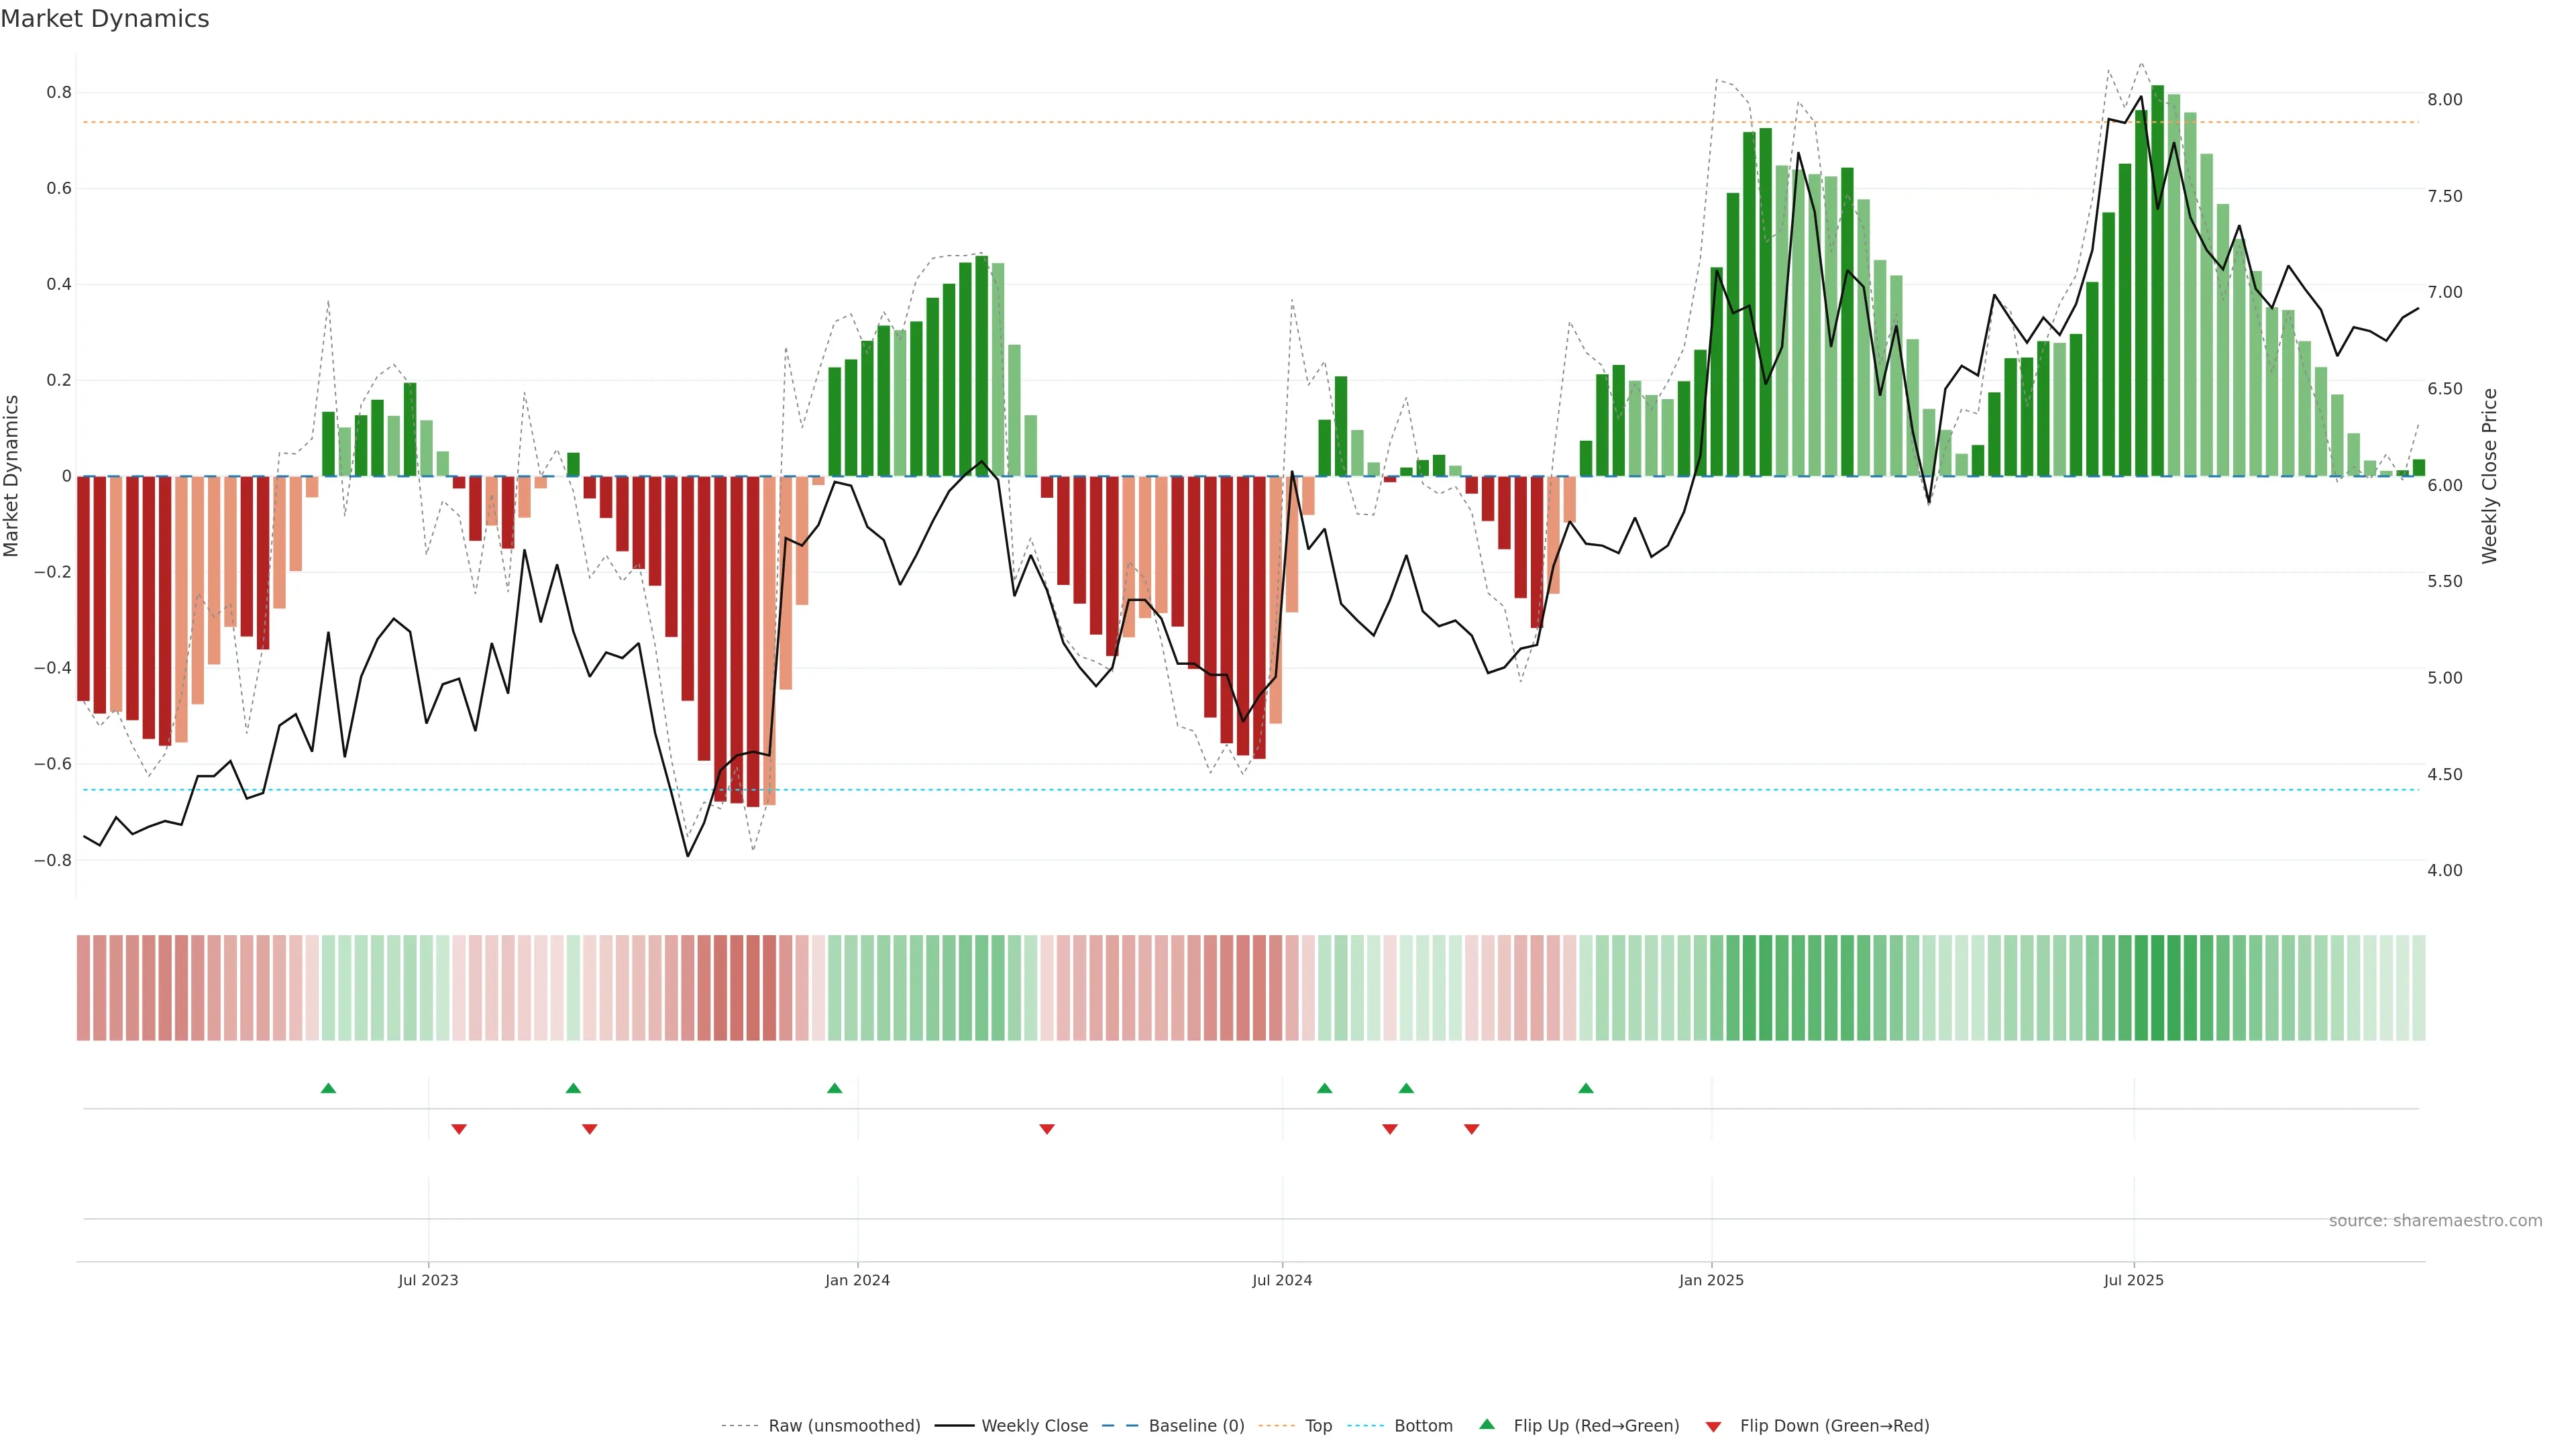Click the first green flip-up marker on timeline

pos(328,1088)
